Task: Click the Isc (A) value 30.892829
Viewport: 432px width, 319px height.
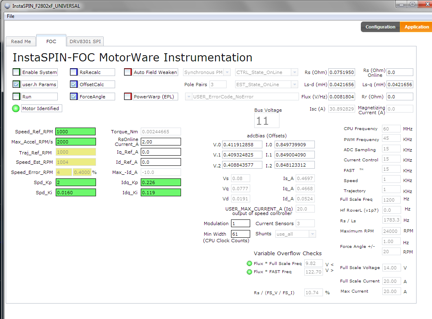Action: click(342, 109)
